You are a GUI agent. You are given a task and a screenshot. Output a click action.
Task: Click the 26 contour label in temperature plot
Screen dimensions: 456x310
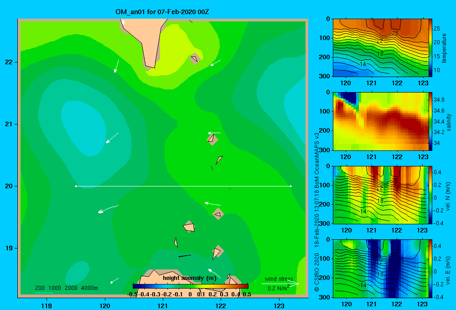tap(395, 33)
